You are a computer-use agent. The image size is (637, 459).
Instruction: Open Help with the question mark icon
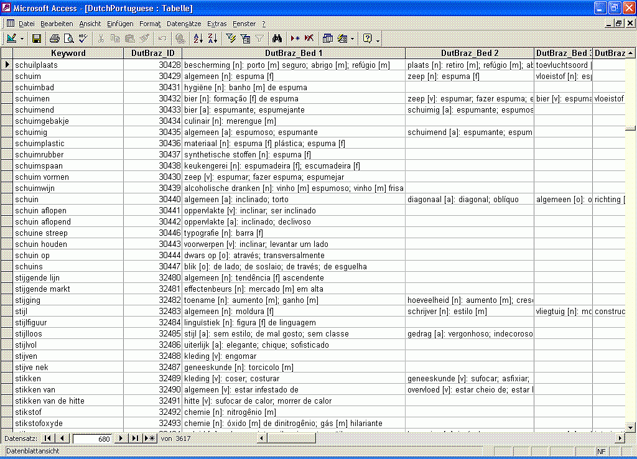367,39
